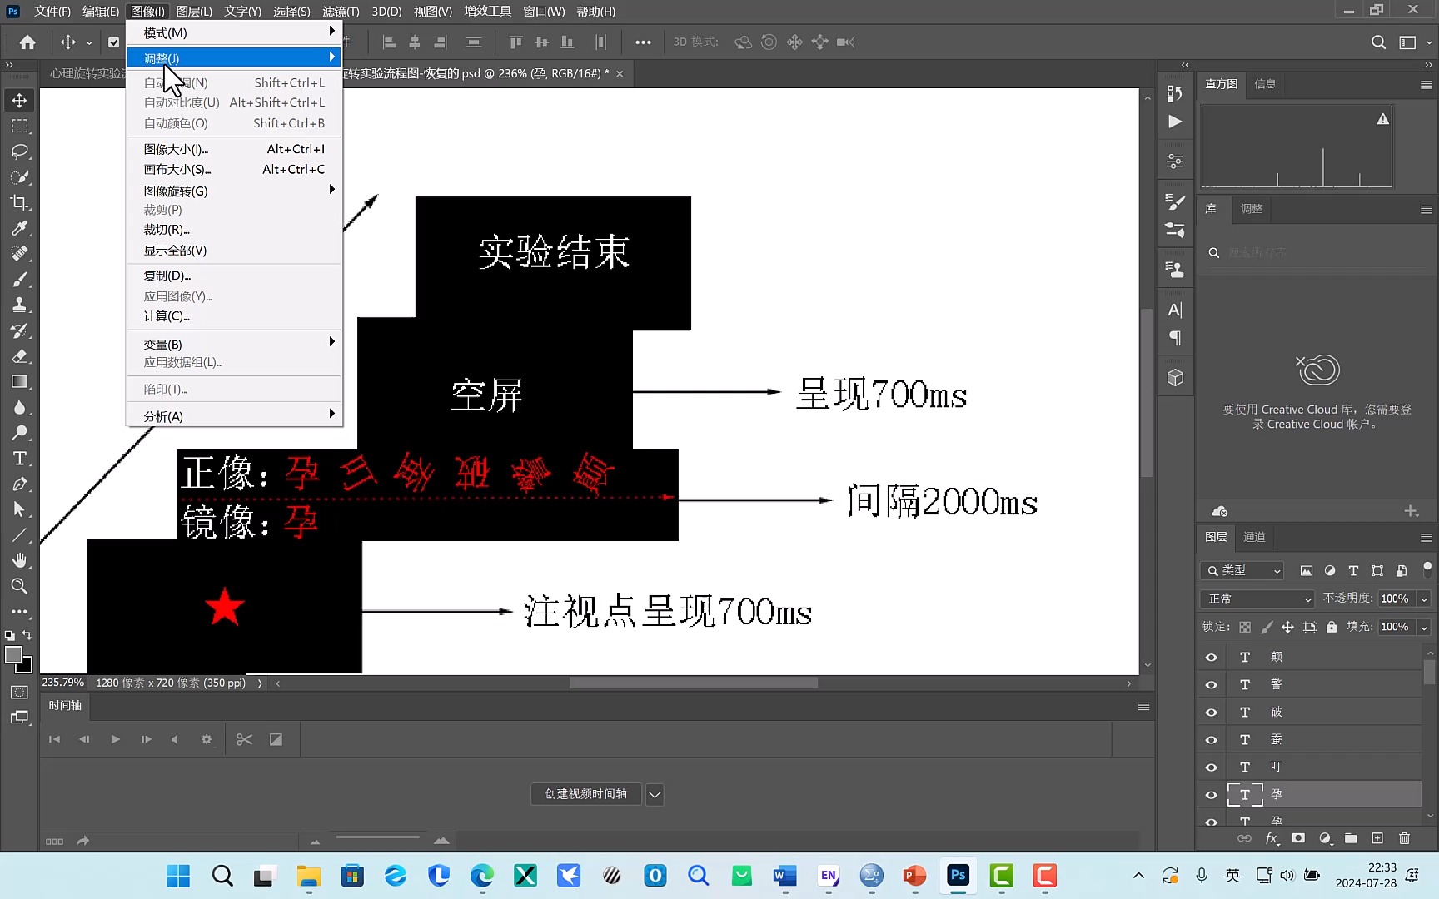Image resolution: width=1439 pixels, height=899 pixels.
Task: Click the foreground color swatch
Action: pyautogui.click(x=12, y=655)
